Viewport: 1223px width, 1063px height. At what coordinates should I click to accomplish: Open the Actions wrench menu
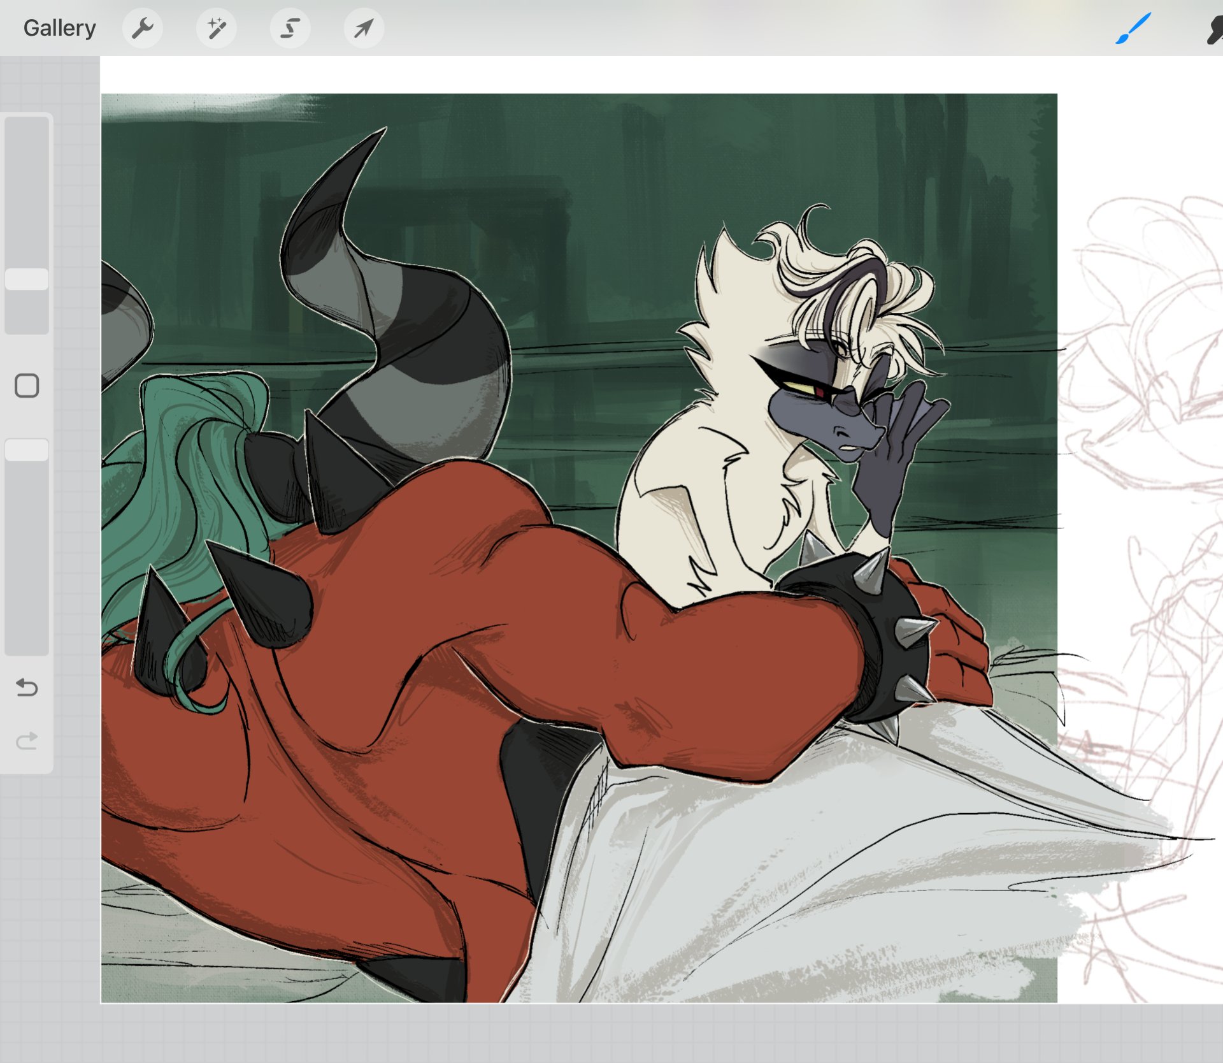click(x=142, y=28)
